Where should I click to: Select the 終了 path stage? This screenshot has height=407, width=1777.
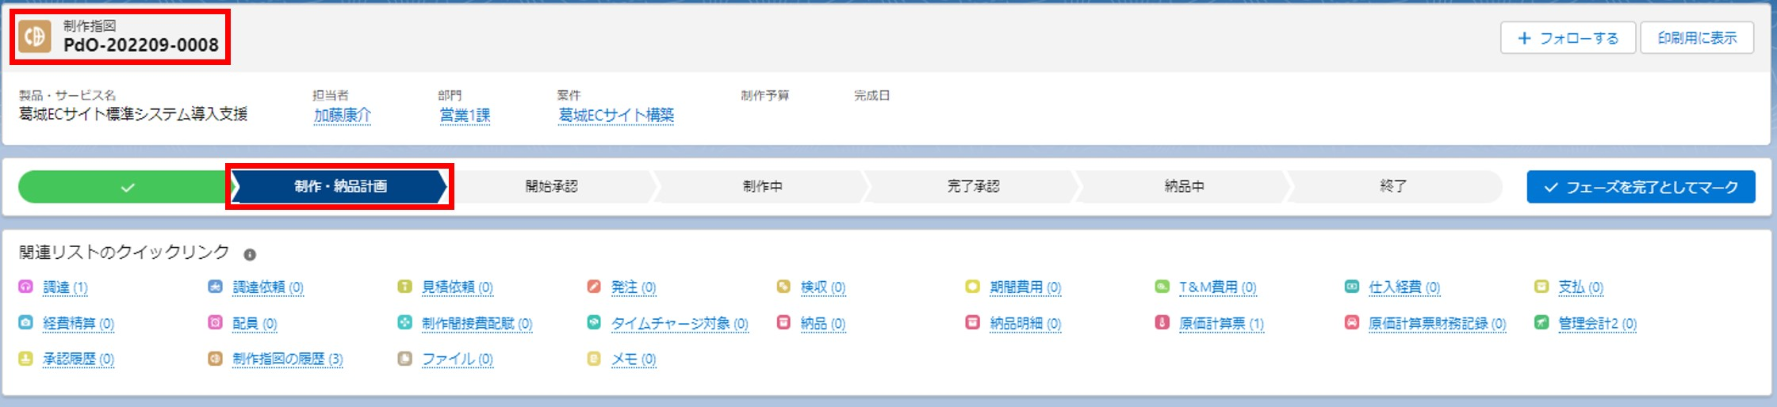pyautogui.click(x=1393, y=187)
